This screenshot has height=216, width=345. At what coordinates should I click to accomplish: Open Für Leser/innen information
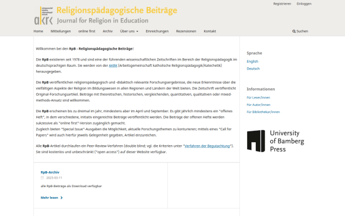(258, 97)
